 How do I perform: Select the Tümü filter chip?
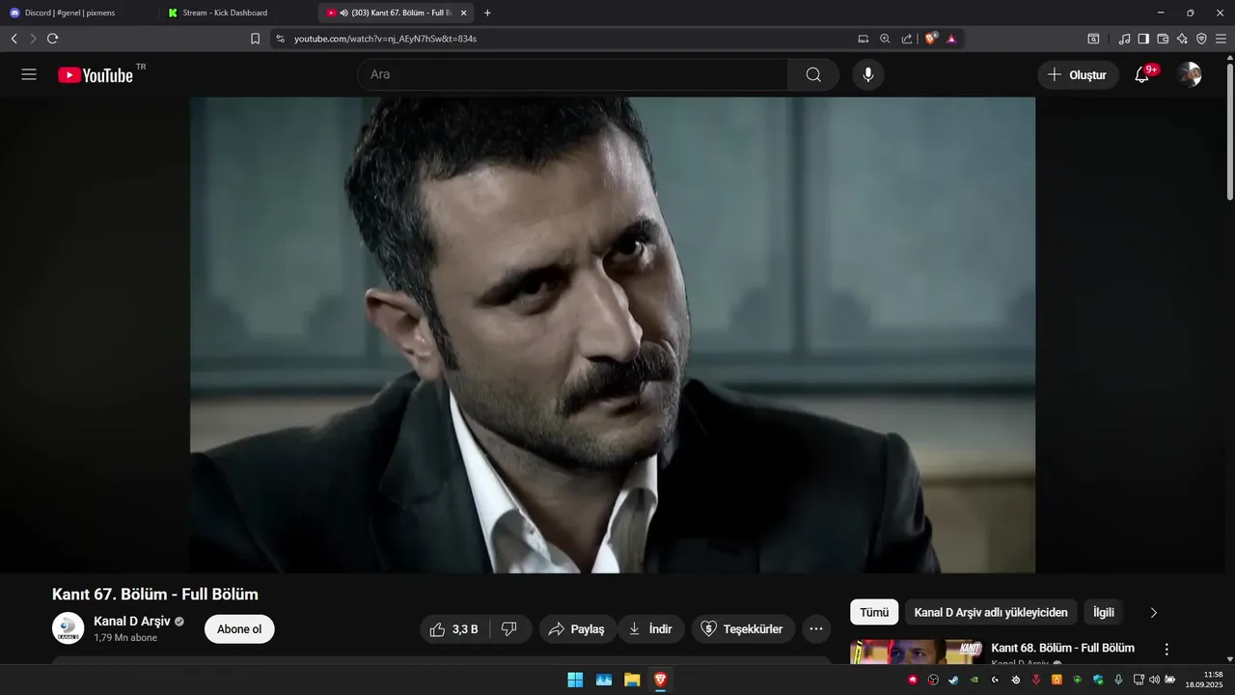[x=874, y=612]
